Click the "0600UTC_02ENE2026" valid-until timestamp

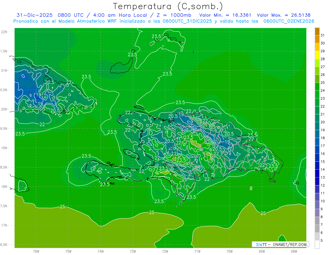click(x=288, y=21)
